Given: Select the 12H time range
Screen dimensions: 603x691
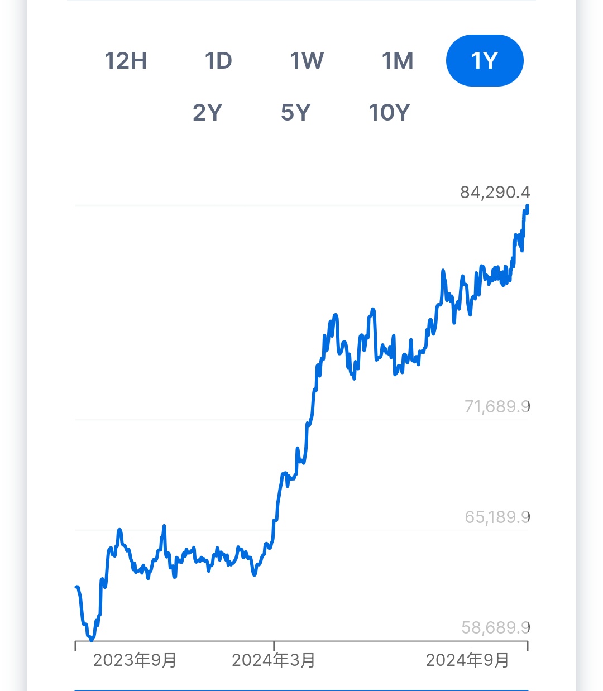Looking at the screenshot, I should tap(126, 61).
